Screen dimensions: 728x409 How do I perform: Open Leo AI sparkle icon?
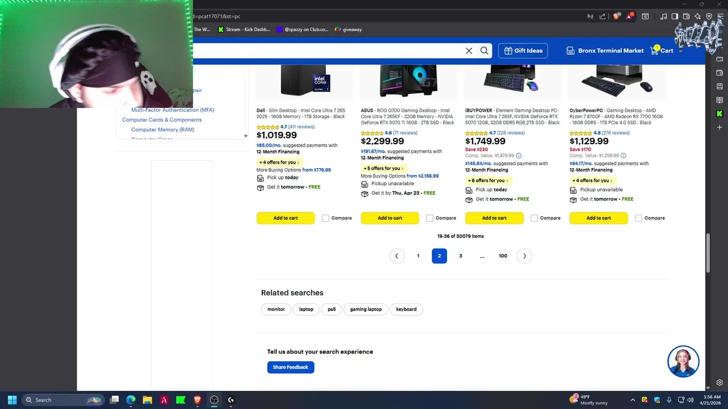697,16
